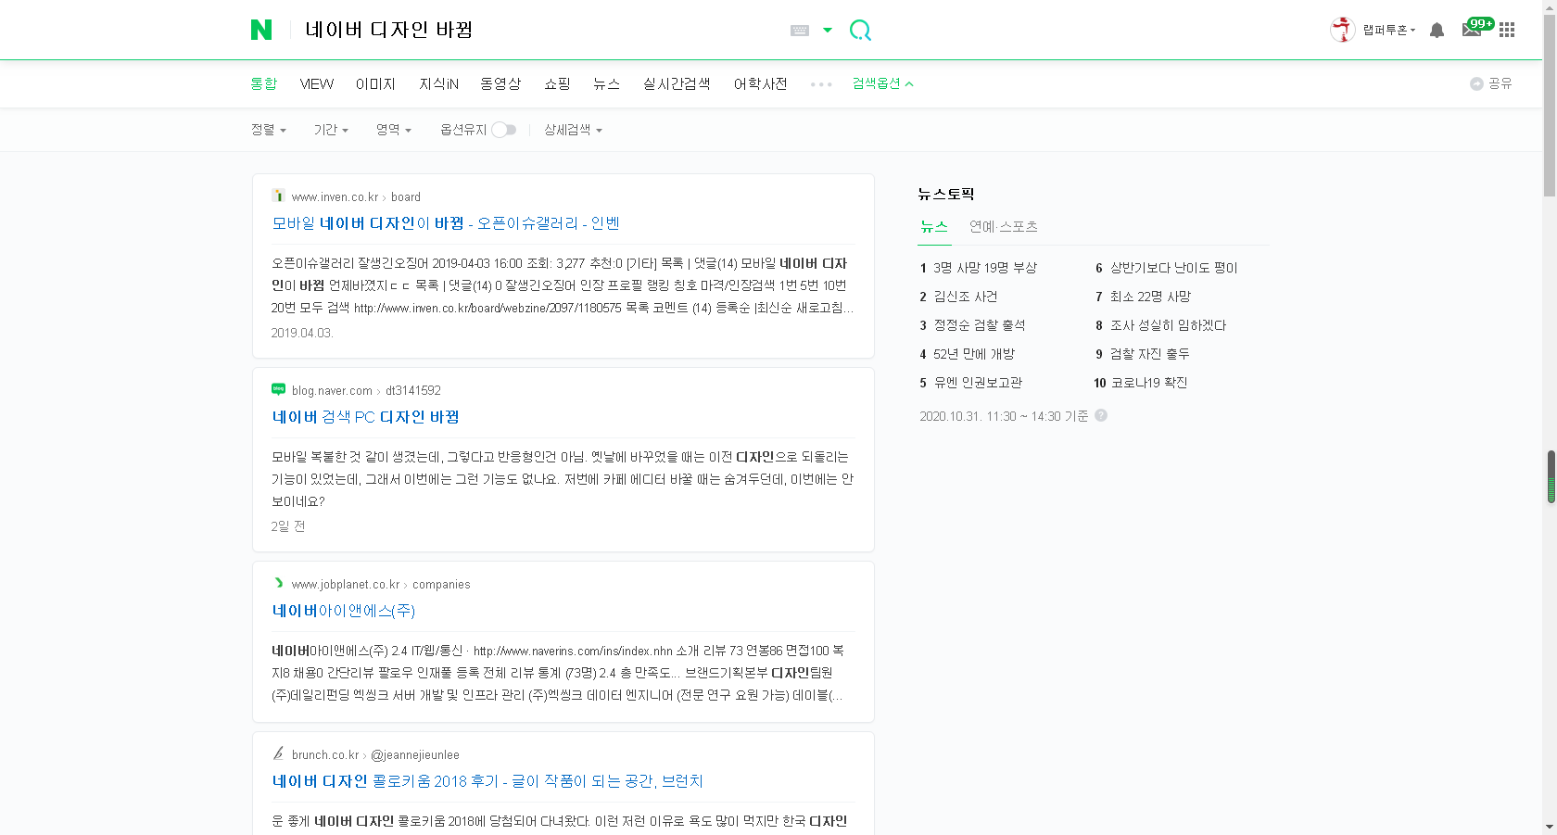Collapse the 검색옵션 panel
Image resolution: width=1557 pixels, height=835 pixels.
tap(882, 83)
